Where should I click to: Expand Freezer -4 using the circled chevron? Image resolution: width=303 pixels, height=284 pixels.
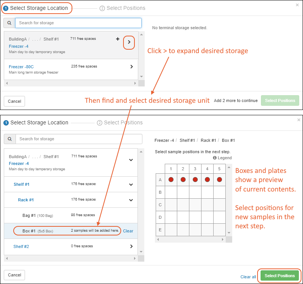click(129, 42)
